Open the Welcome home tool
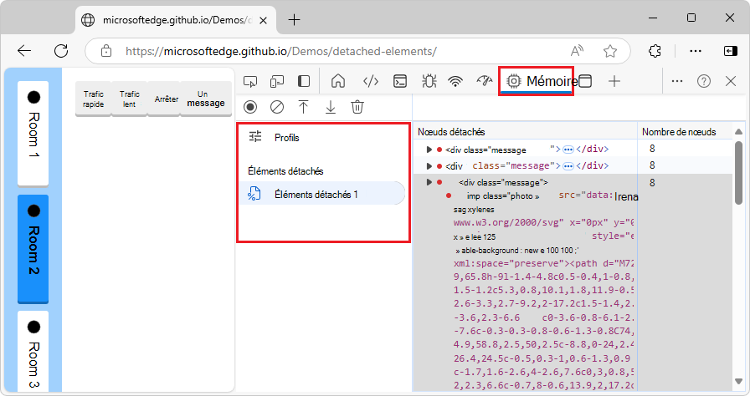The height and width of the screenshot is (396, 750). [338, 82]
